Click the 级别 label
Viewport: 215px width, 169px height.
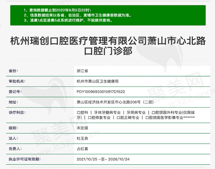coord(13,128)
